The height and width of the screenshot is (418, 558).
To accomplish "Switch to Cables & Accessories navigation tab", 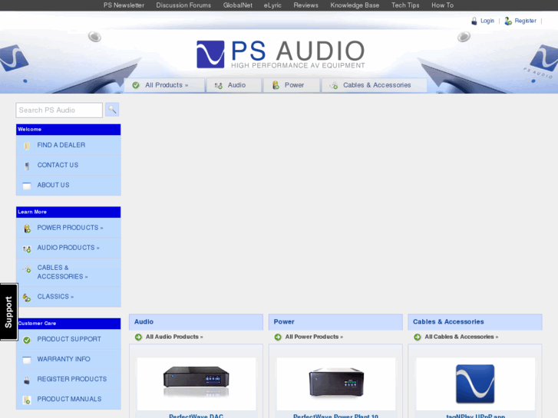I will [375, 85].
